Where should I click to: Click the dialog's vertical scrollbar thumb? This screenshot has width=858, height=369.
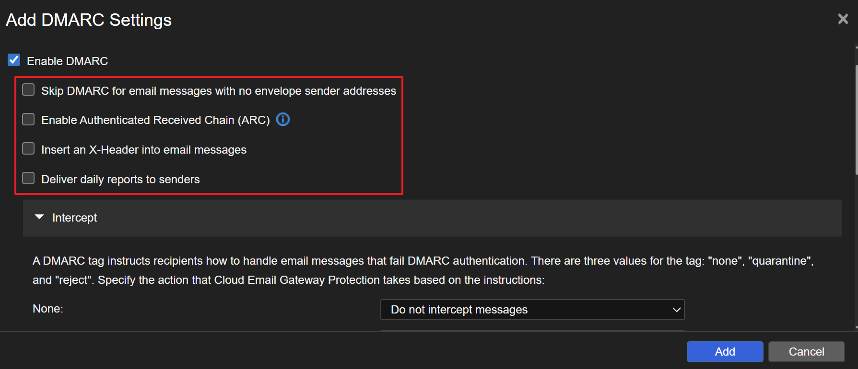click(x=856, y=120)
